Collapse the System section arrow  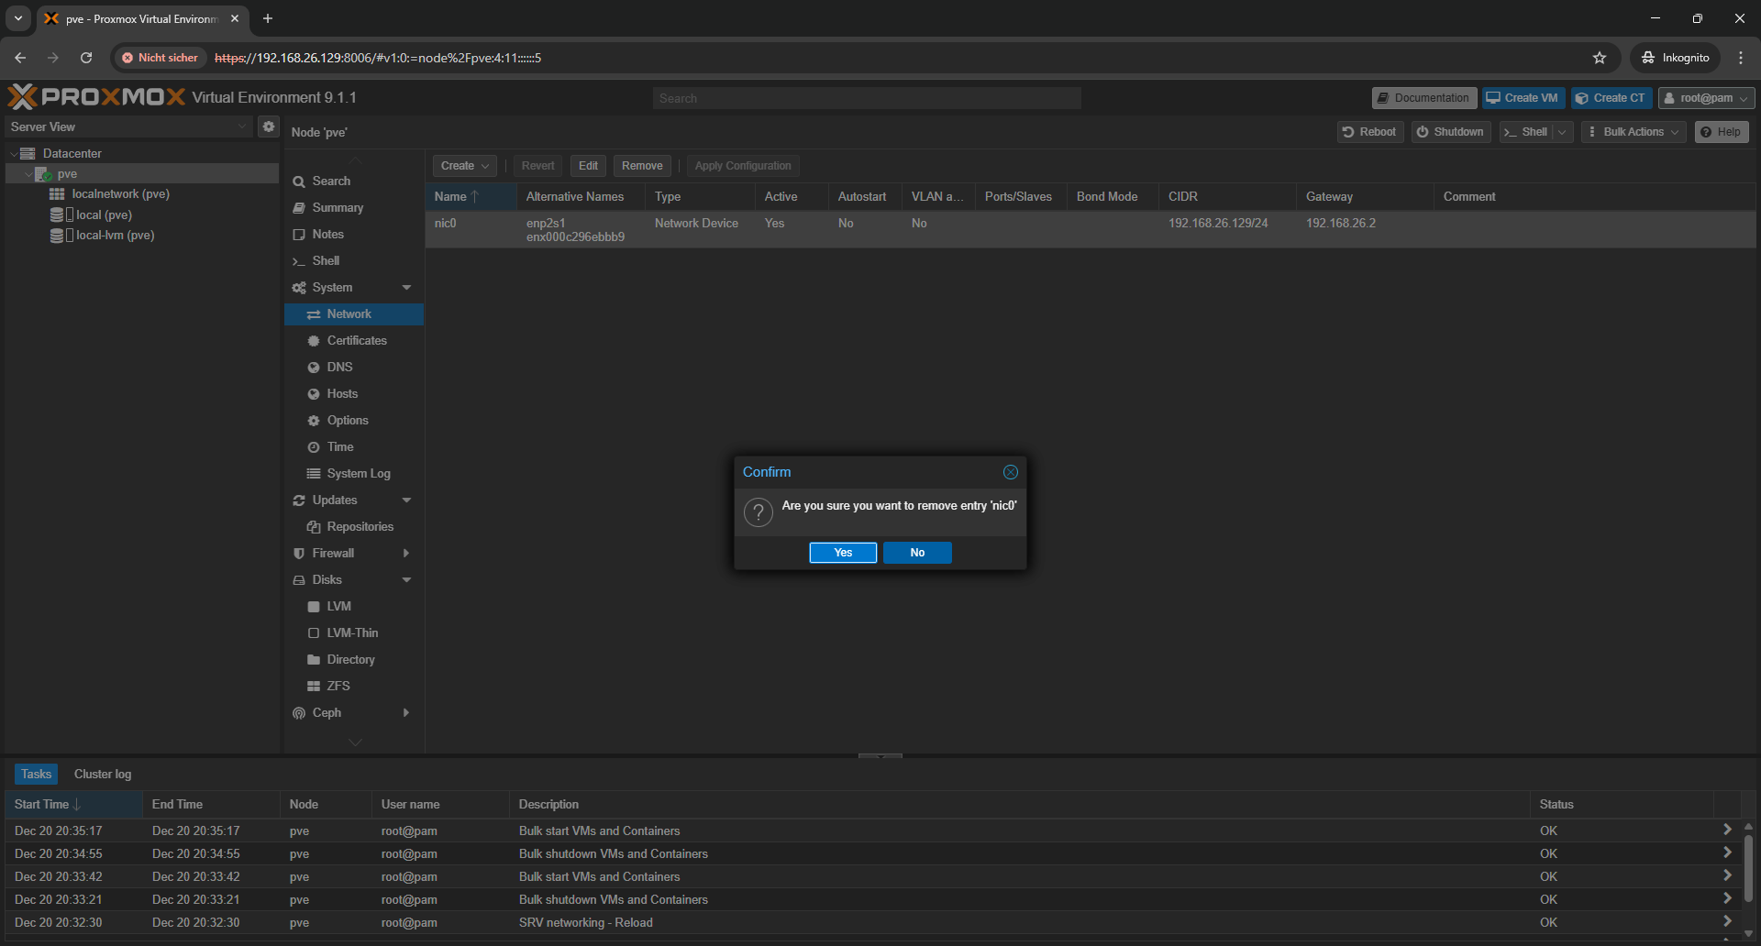406,288
